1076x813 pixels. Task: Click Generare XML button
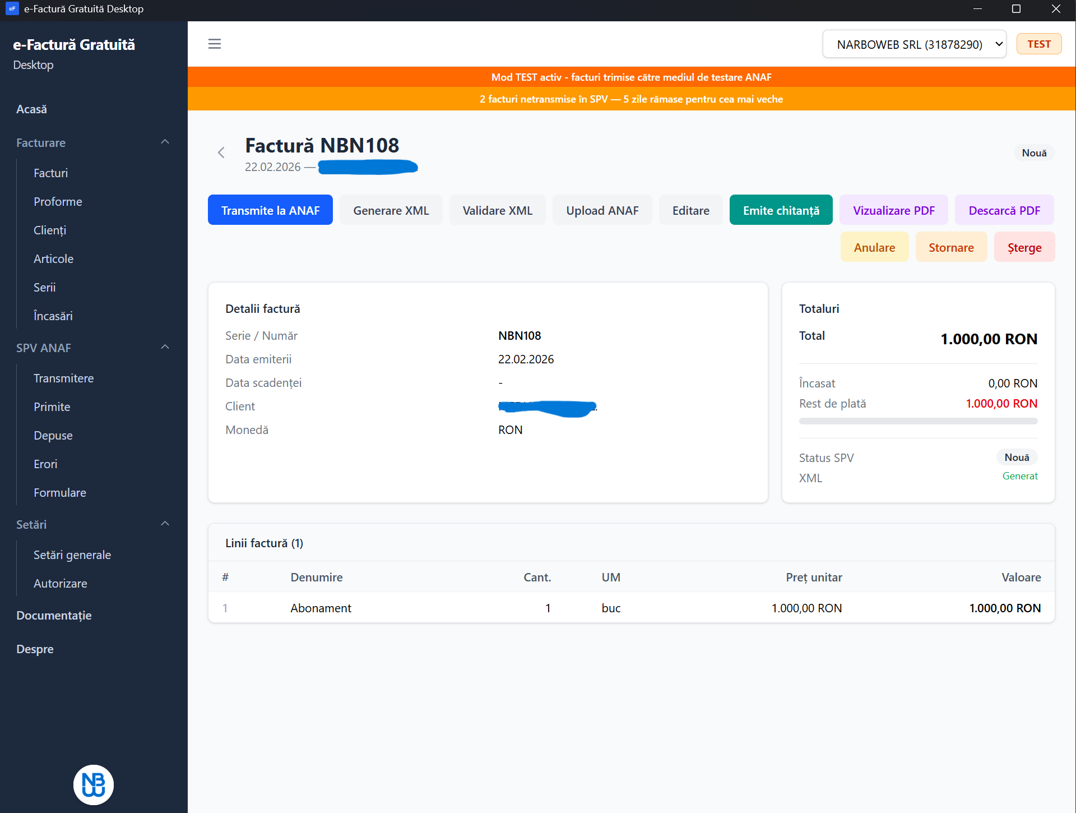(x=391, y=210)
